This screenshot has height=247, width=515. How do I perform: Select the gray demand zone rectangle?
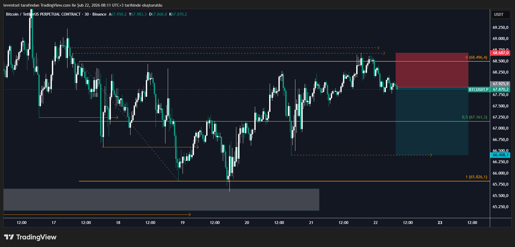(161, 199)
